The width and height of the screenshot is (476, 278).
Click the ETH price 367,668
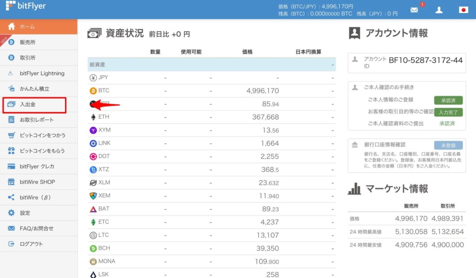(x=265, y=117)
